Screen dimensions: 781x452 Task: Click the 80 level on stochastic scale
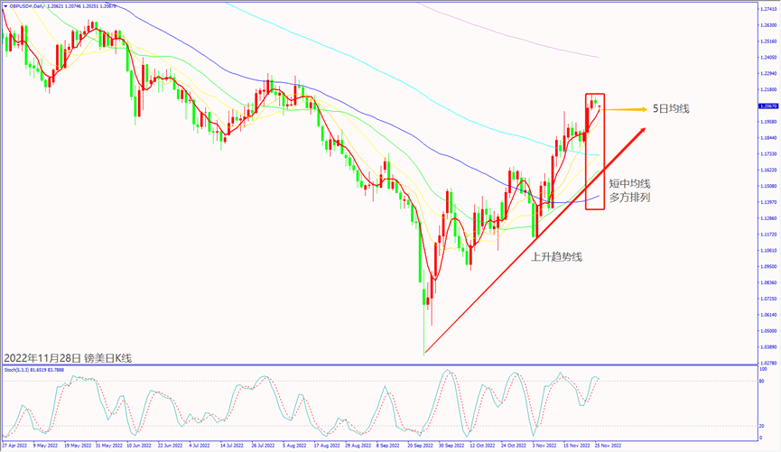click(x=763, y=382)
